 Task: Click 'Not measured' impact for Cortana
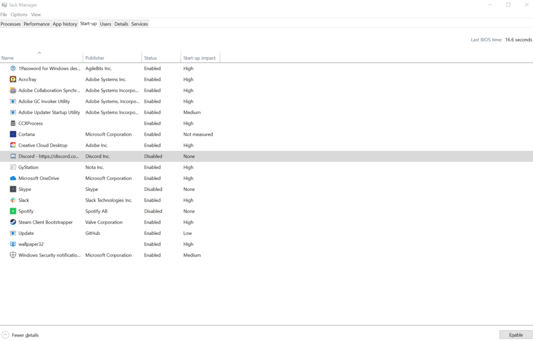coord(198,134)
